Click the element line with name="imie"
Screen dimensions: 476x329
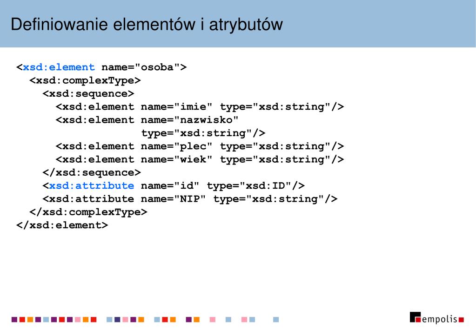200,107
